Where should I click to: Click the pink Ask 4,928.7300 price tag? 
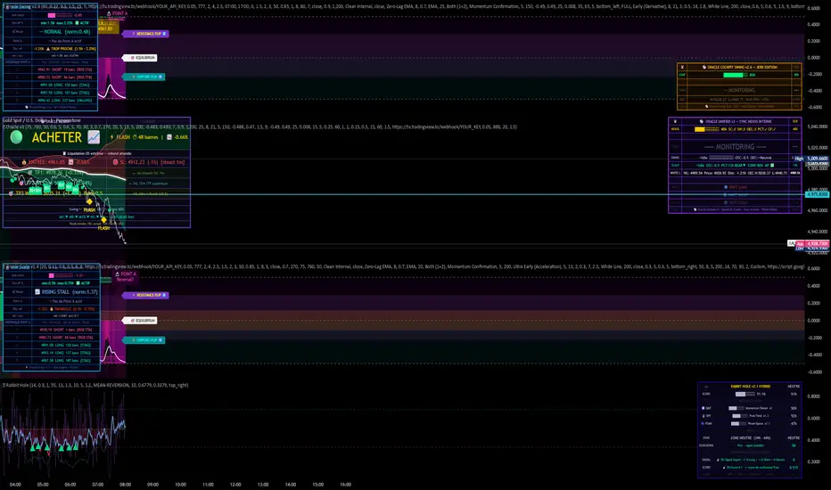click(812, 244)
